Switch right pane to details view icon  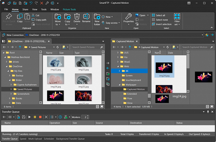click(207, 106)
